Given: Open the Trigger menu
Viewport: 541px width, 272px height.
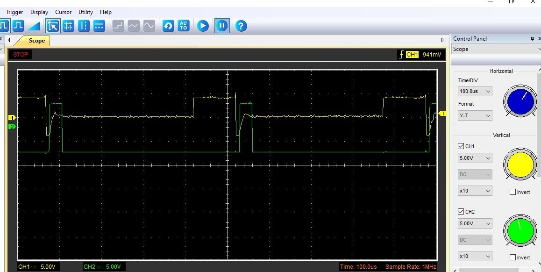Looking at the screenshot, I should coord(14,12).
